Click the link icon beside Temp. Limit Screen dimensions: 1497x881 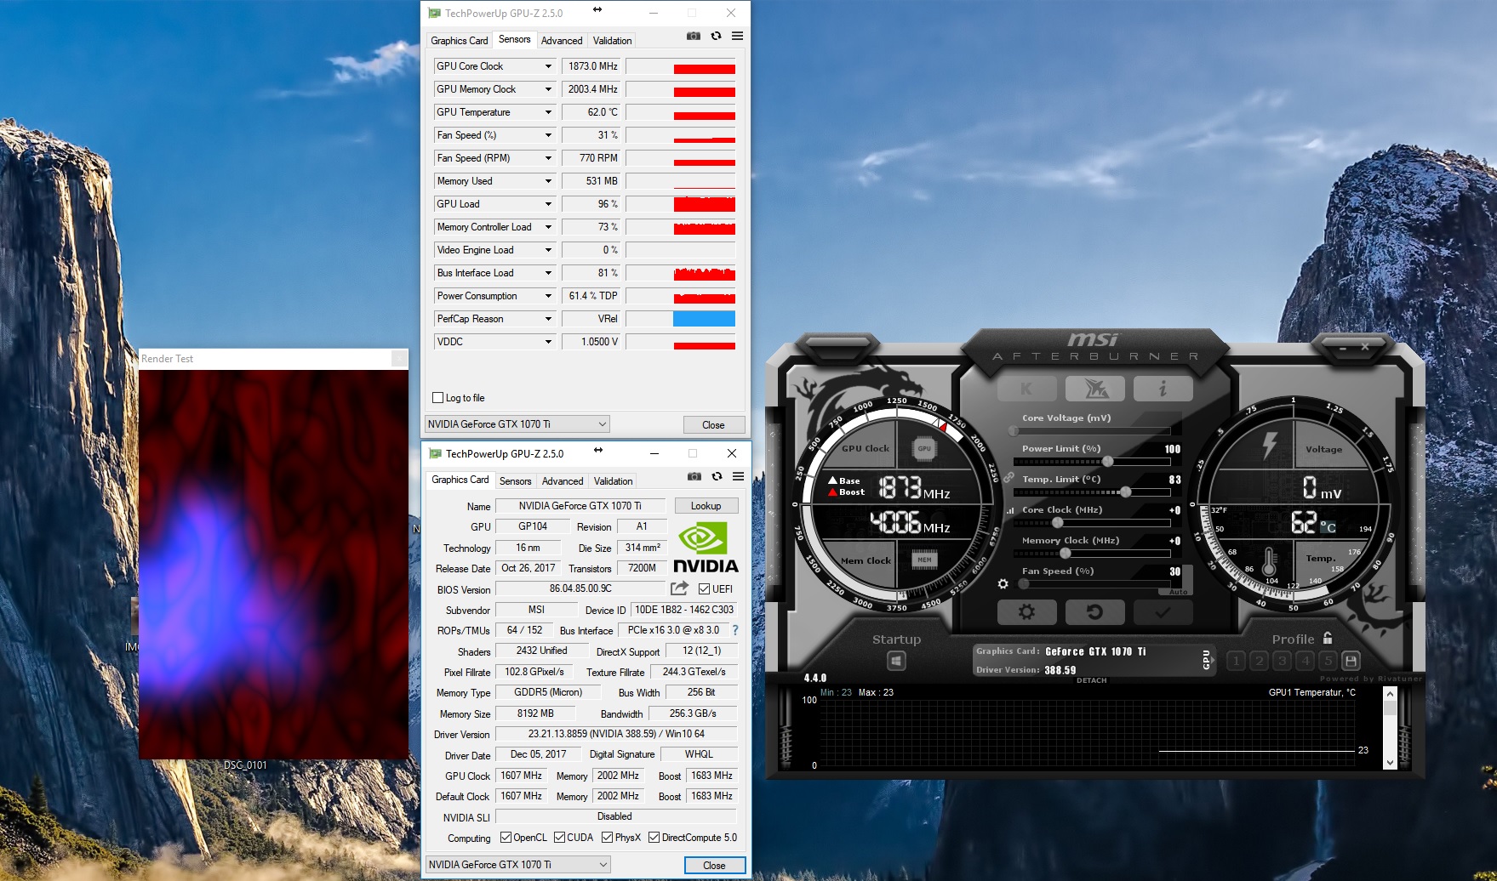tap(1008, 478)
